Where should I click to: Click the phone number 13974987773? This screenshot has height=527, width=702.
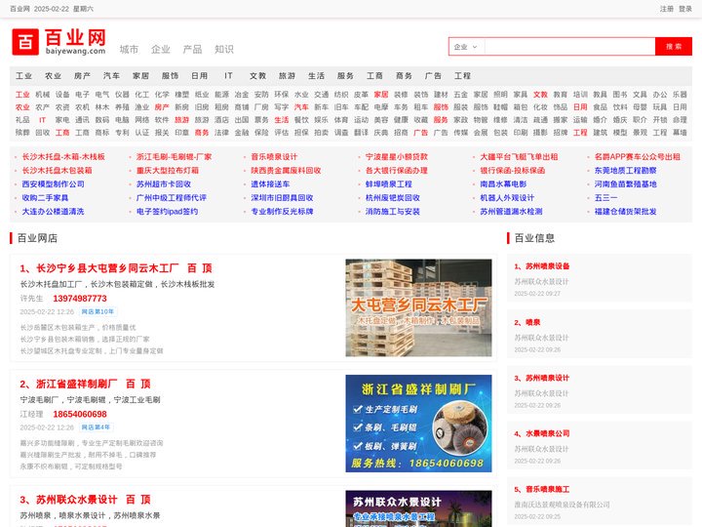80,299
